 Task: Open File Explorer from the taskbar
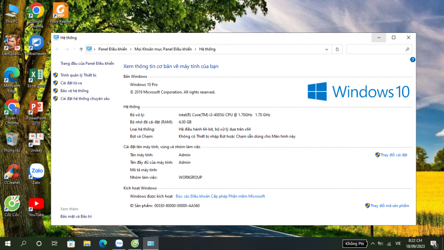(x=86, y=243)
